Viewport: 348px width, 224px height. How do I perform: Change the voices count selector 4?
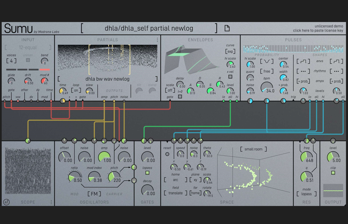click(11, 61)
